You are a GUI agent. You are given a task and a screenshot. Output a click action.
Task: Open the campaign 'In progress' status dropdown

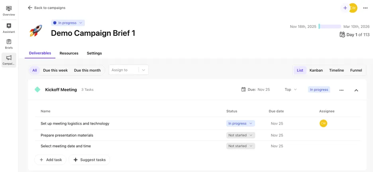click(x=68, y=23)
